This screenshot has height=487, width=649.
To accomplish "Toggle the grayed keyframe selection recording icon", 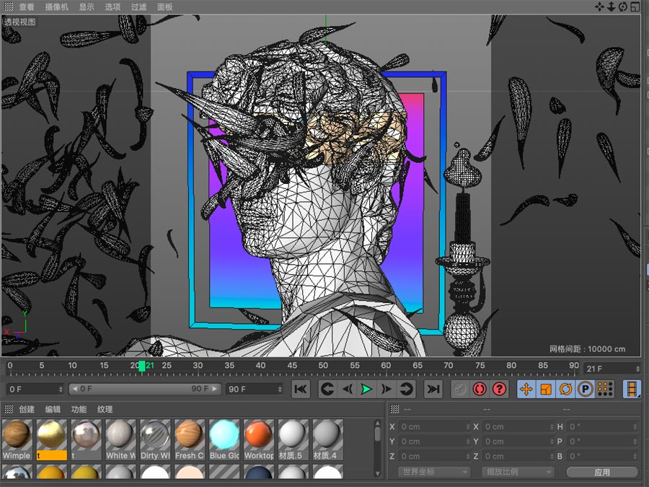I will (x=460, y=390).
